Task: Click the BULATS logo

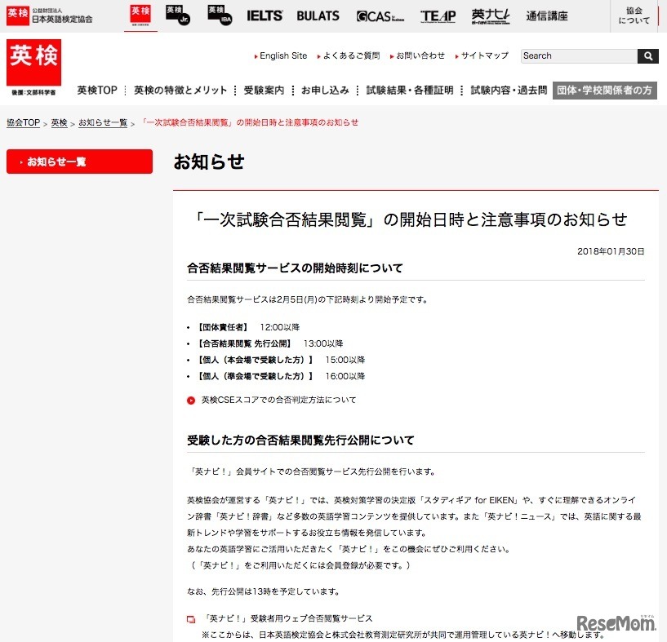Action: coord(318,15)
